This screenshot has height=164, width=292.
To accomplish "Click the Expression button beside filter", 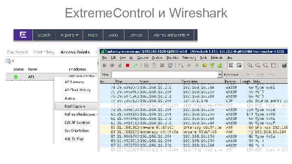I will [x=231, y=75].
